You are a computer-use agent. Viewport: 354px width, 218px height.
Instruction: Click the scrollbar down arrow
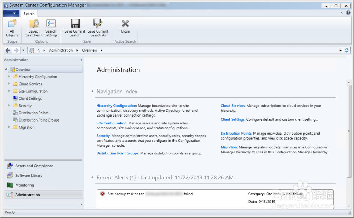[349, 206]
